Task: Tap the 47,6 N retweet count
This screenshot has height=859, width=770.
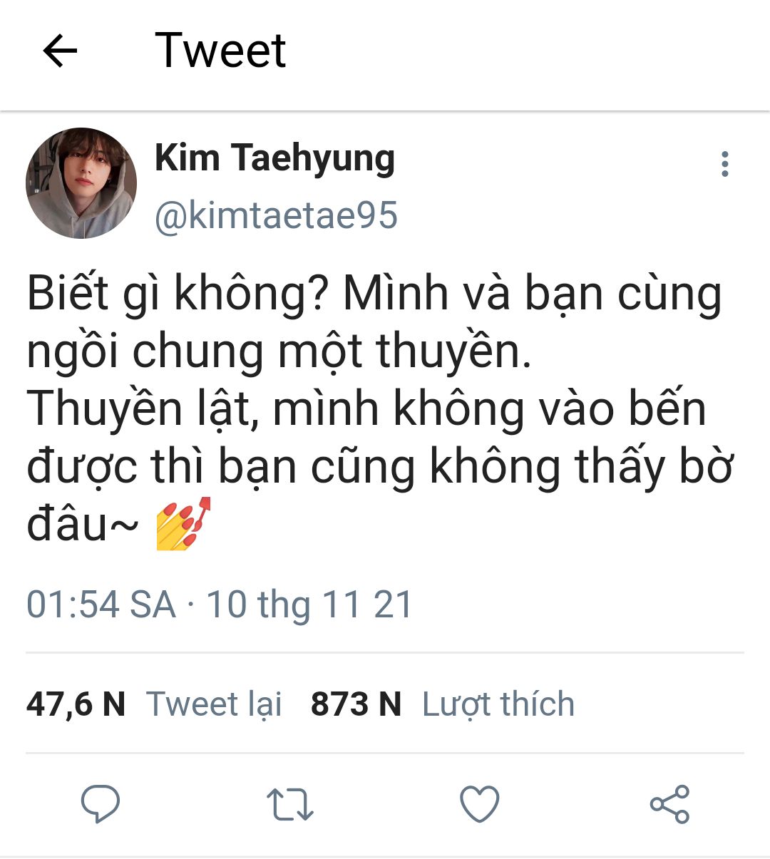Action: pyautogui.click(x=76, y=704)
